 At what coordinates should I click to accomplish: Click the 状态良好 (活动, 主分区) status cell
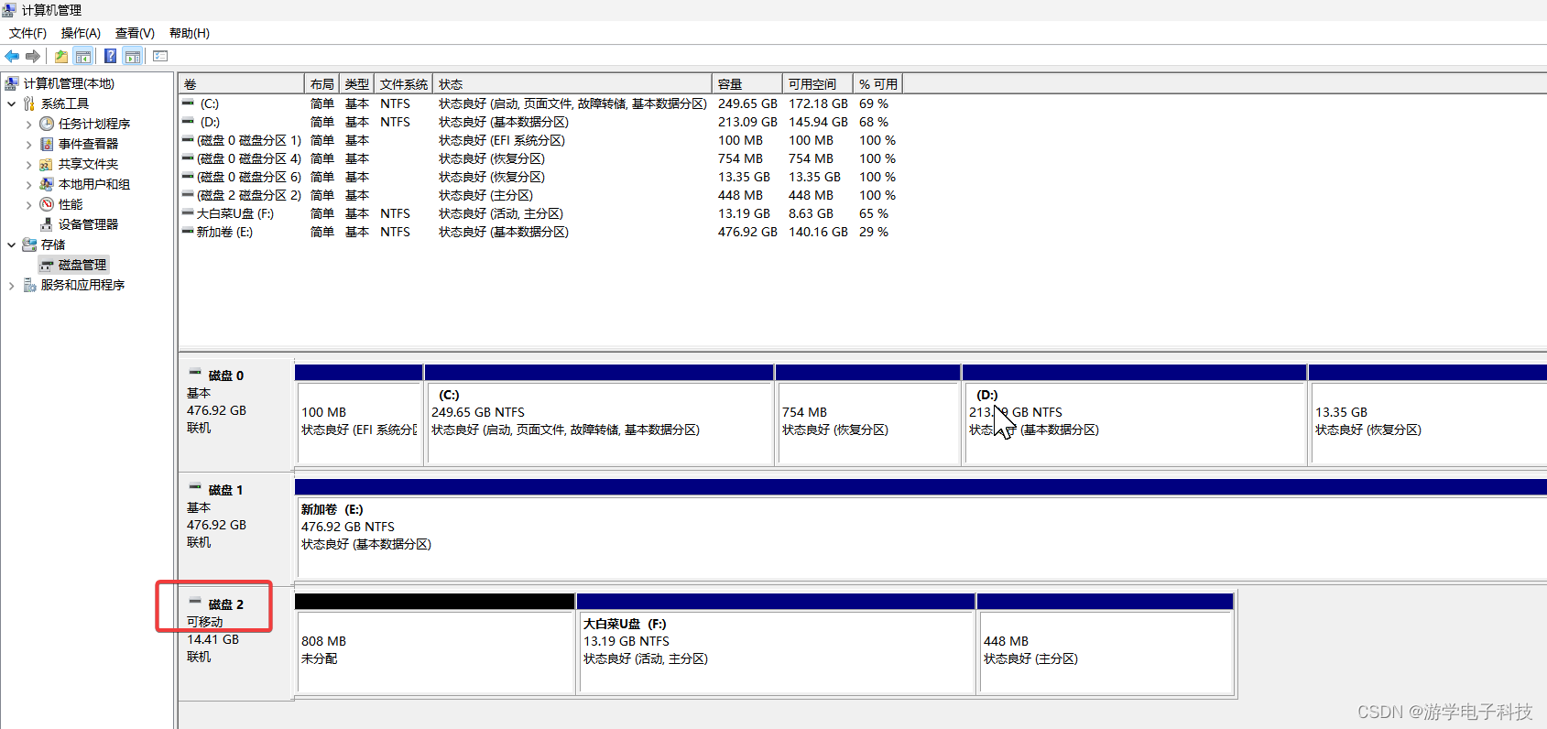(501, 213)
